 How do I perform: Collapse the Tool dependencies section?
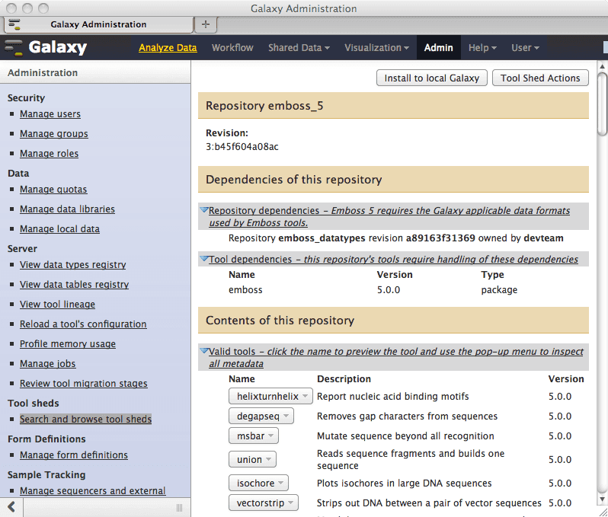tap(204, 260)
